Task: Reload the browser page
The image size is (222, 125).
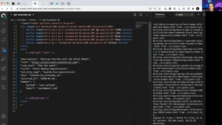Action: click(11, 9)
